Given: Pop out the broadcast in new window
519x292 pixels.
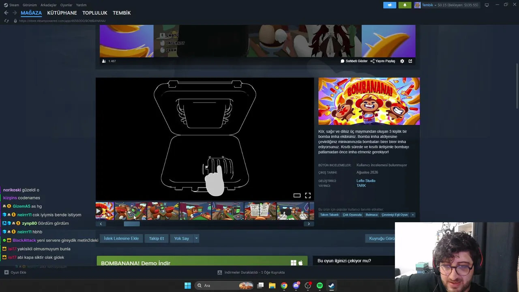Looking at the screenshot, I should tap(410, 61).
